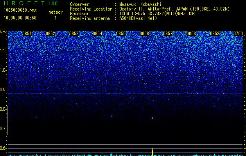Click the faint meteor echo near 0654
The height and width of the screenshot is (156, 246).
click(x=111, y=116)
